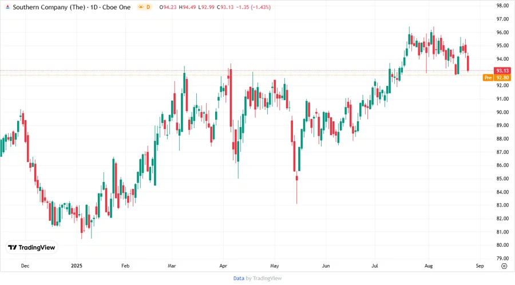The image size is (515, 285).
Task: Click the 96.00 price axis label
Action: [502, 32]
